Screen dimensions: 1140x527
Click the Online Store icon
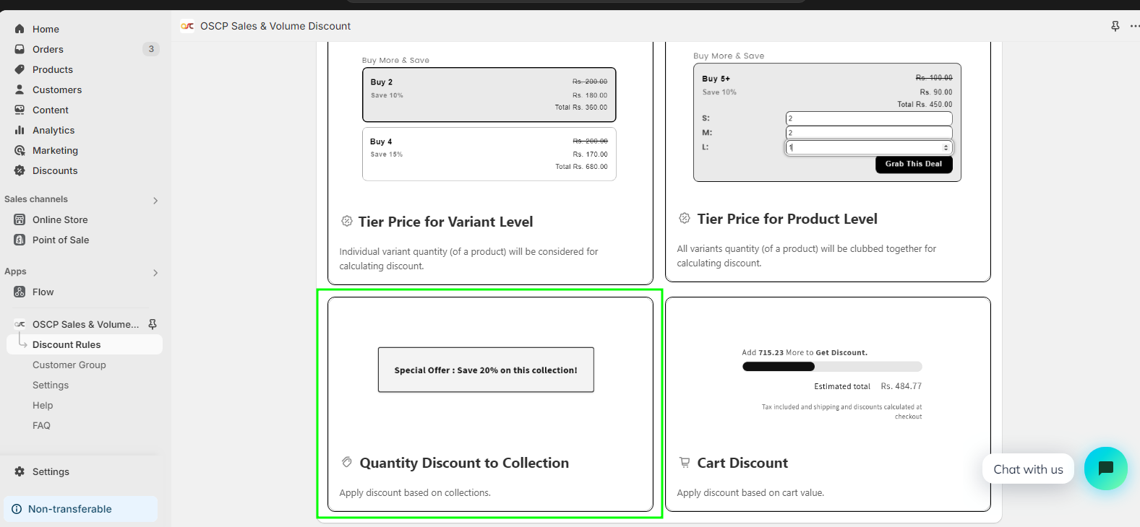pos(20,219)
